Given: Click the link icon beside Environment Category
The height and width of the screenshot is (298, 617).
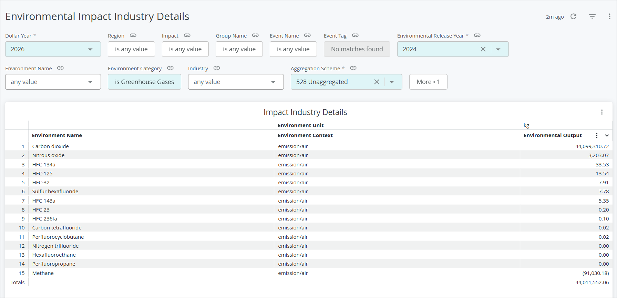Looking at the screenshot, I should point(170,68).
